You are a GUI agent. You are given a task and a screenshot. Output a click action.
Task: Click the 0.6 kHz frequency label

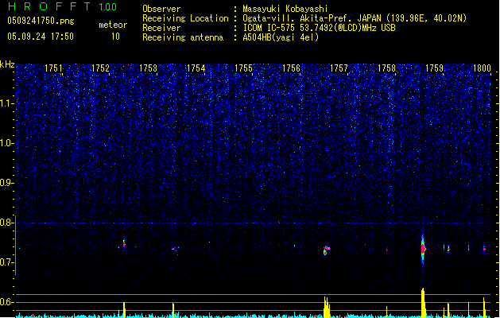point(7,302)
